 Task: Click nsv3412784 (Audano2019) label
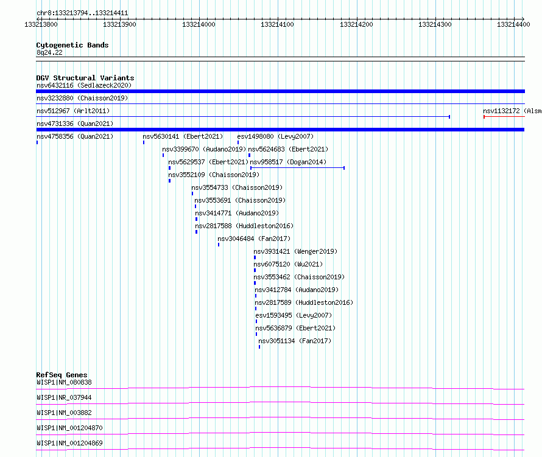coord(297,290)
